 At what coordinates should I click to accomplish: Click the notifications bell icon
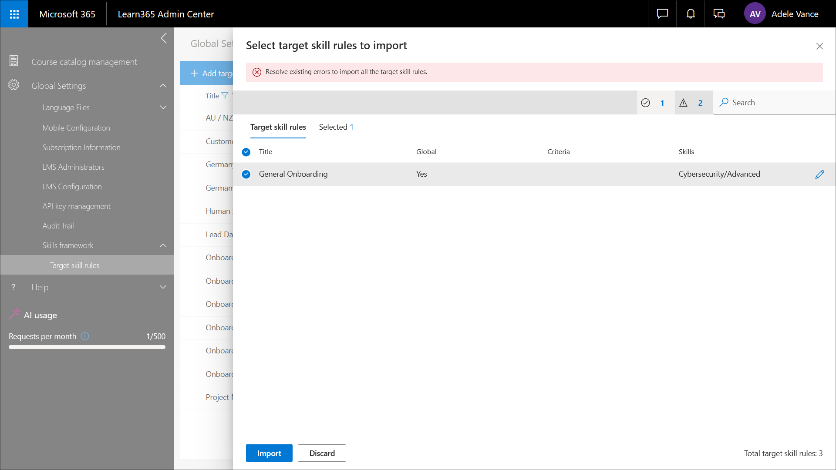click(691, 14)
